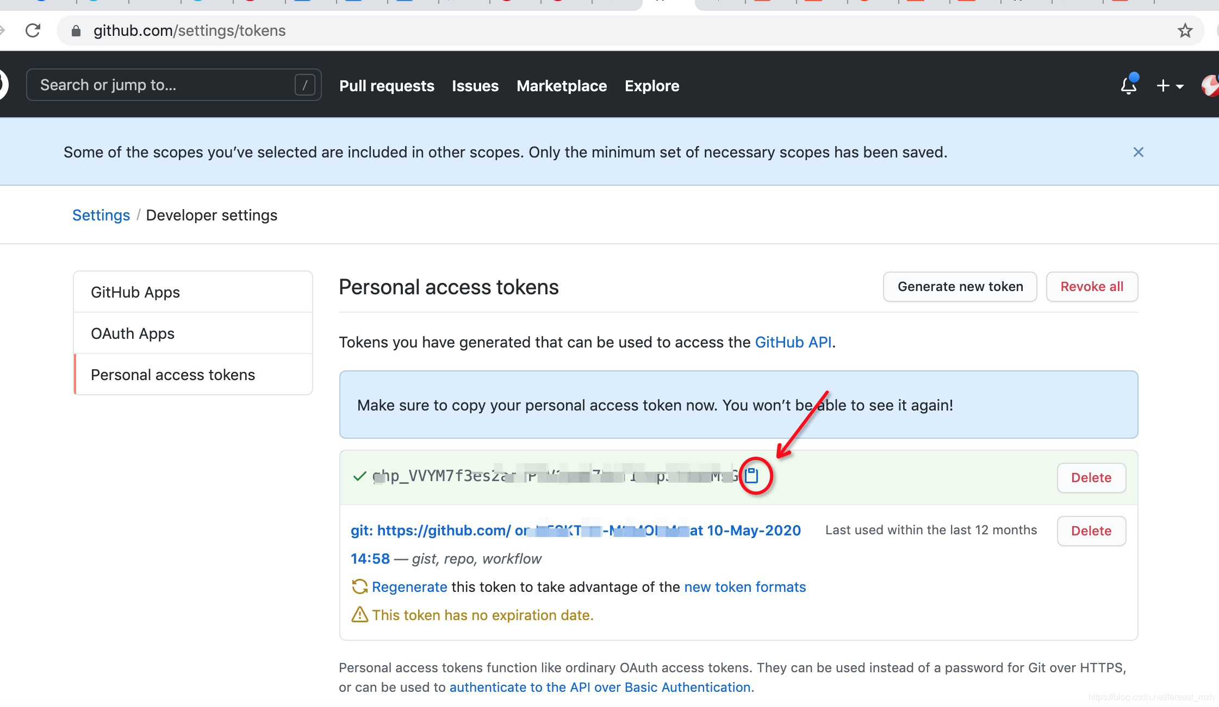This screenshot has height=707, width=1219.
Task: Open Marketplace from the top navigation
Action: (562, 85)
